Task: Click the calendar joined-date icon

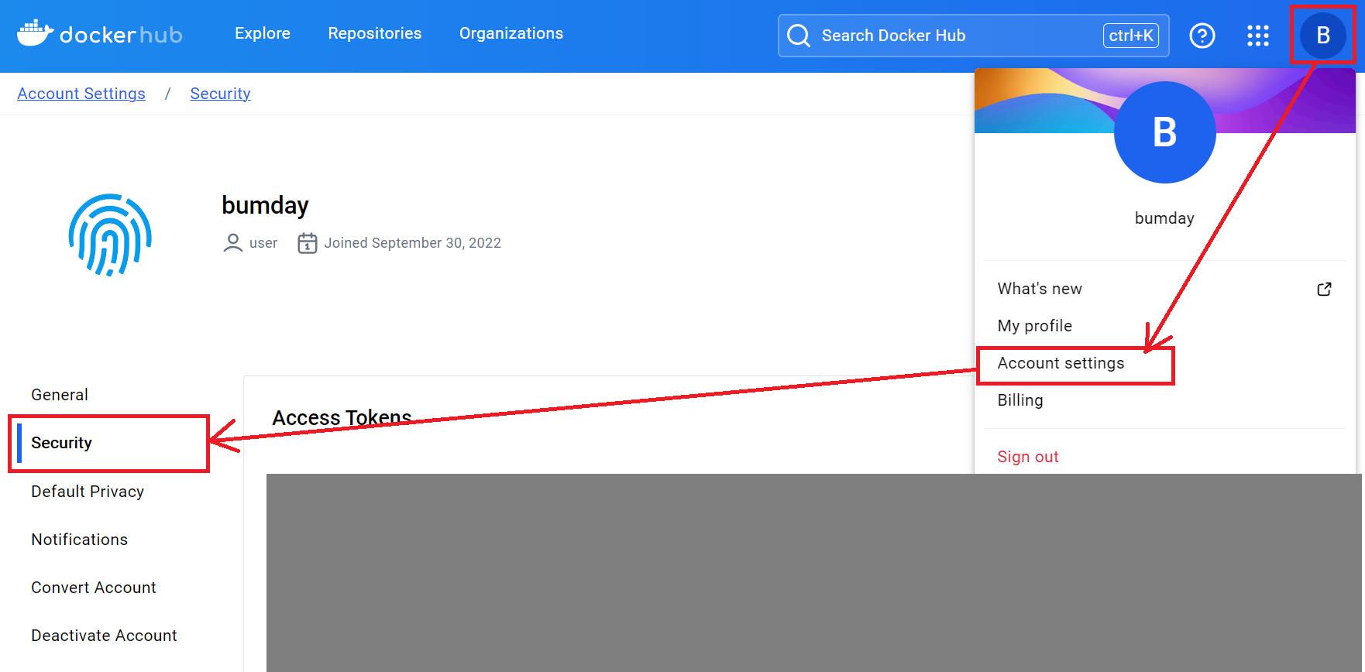Action: 308,243
